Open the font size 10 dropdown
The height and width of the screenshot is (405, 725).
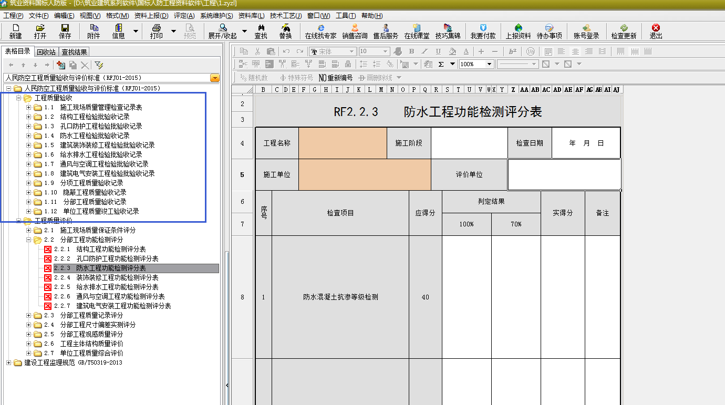click(x=386, y=51)
